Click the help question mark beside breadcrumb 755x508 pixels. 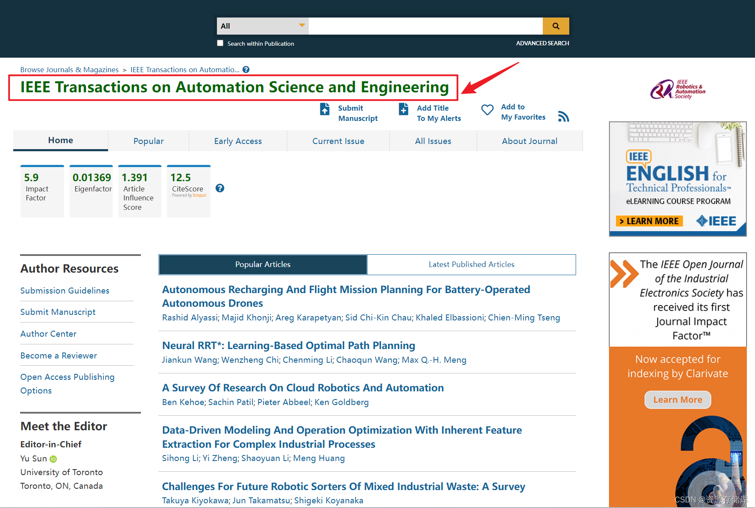click(246, 70)
